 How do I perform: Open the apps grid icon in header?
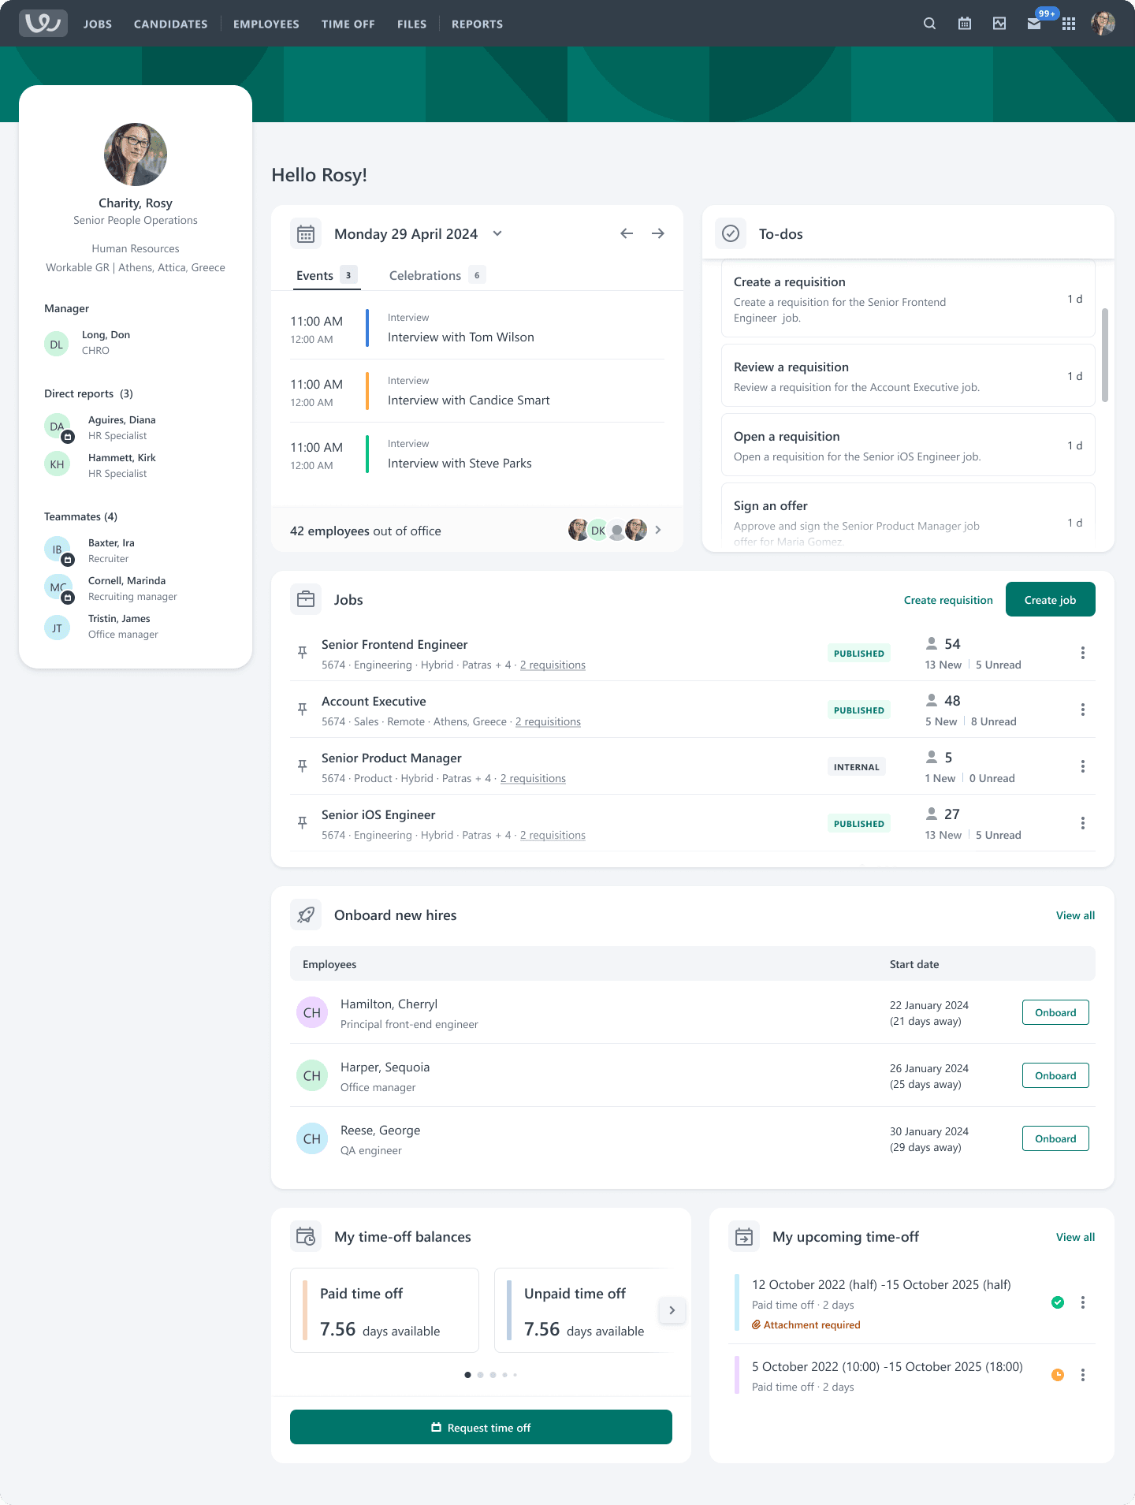point(1068,24)
